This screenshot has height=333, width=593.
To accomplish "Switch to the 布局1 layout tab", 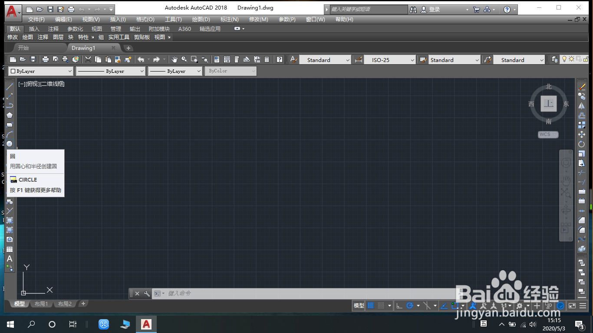I will coord(41,304).
